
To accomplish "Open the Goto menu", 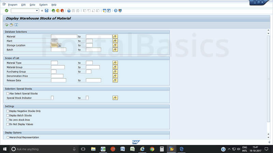I will [x=32, y=5].
